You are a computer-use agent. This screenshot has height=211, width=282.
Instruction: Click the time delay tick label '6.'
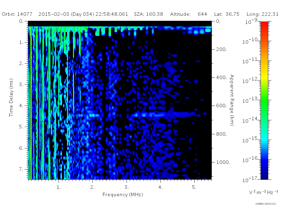[x=22, y=148]
